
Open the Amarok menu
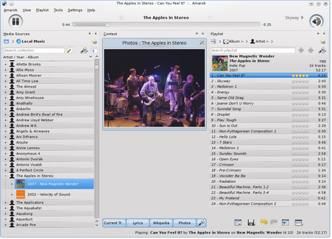pos(11,10)
